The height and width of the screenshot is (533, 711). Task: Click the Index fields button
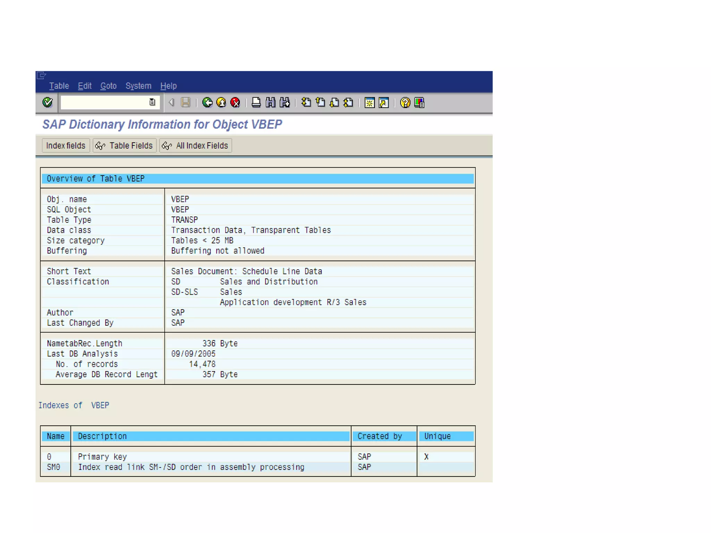click(x=66, y=145)
